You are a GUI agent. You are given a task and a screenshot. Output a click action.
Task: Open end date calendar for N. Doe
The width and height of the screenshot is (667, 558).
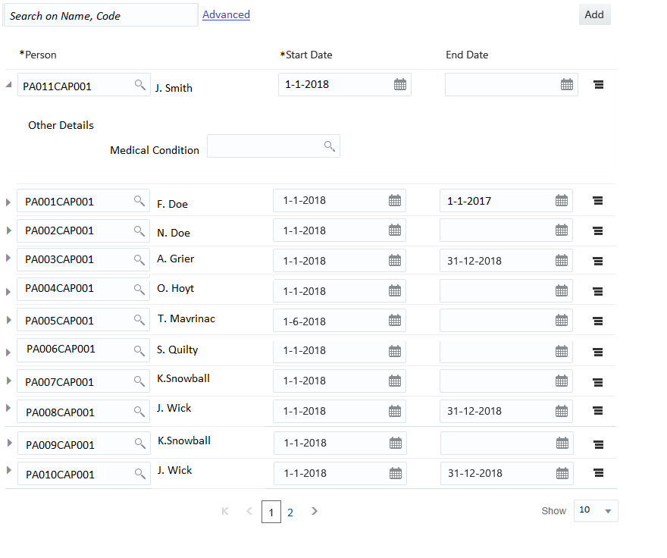(562, 230)
